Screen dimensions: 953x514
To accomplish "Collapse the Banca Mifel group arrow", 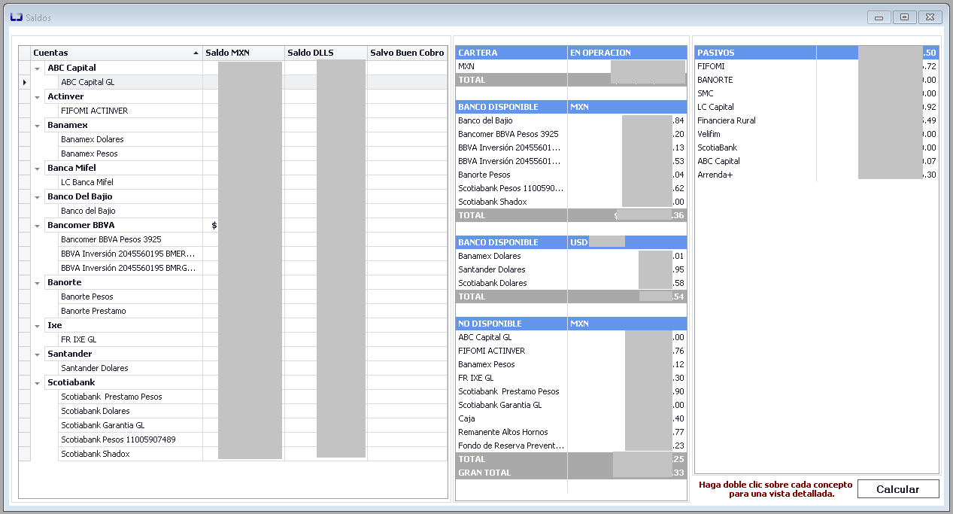I will (x=38, y=168).
